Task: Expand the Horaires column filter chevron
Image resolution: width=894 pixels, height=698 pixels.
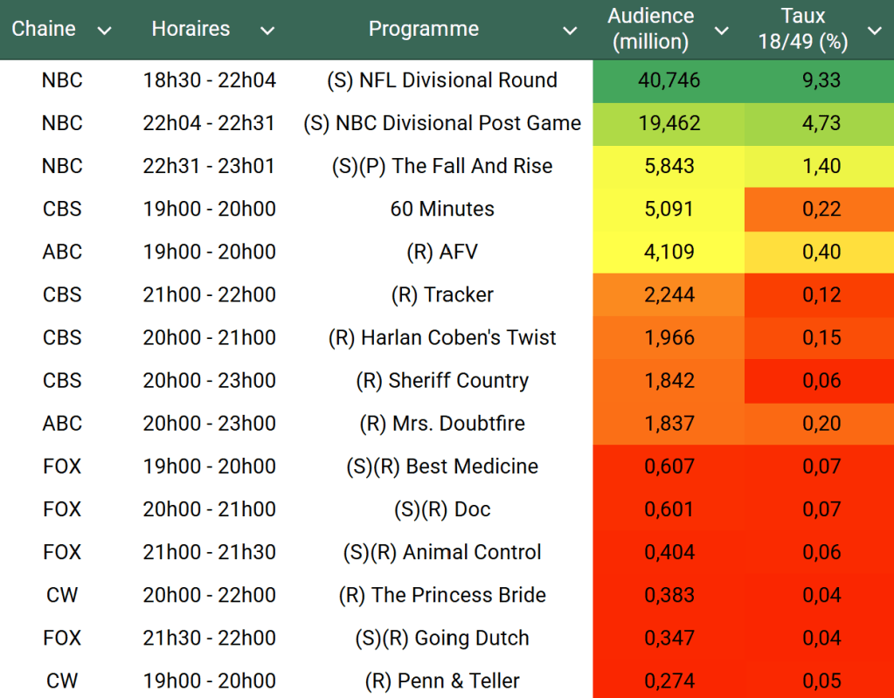Action: pyautogui.click(x=267, y=31)
